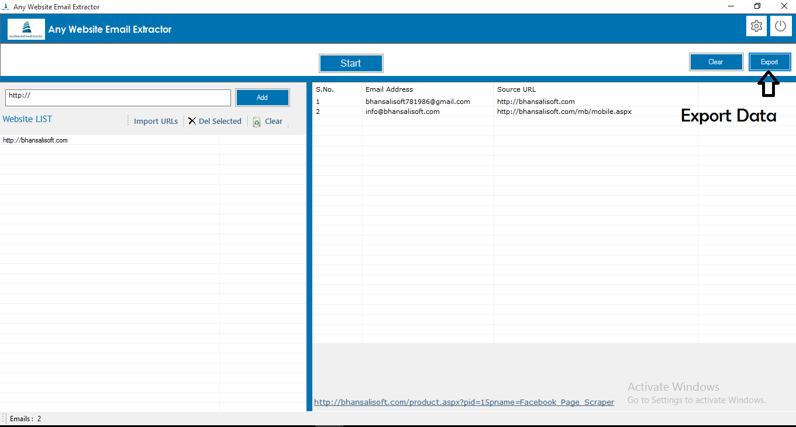Click the Any Website Email Extractor logo
Viewport: 796px width, 427px height.
26,29
